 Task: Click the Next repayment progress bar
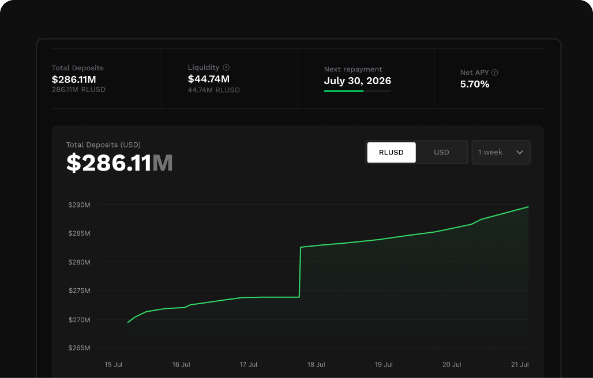(x=358, y=91)
